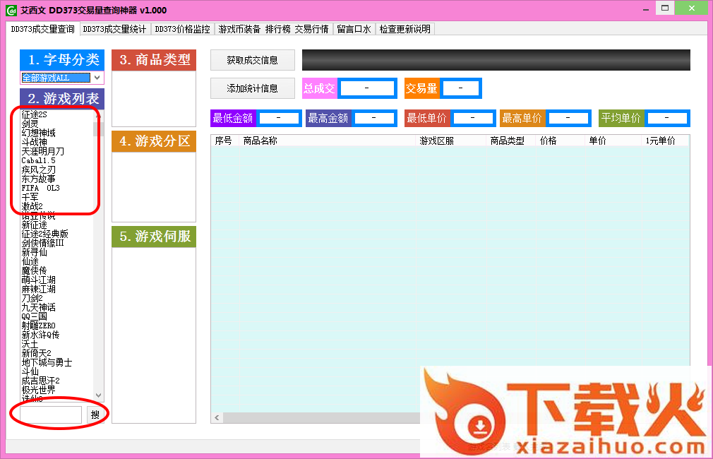Switch to the DD373成交量统计 tab

(114, 29)
